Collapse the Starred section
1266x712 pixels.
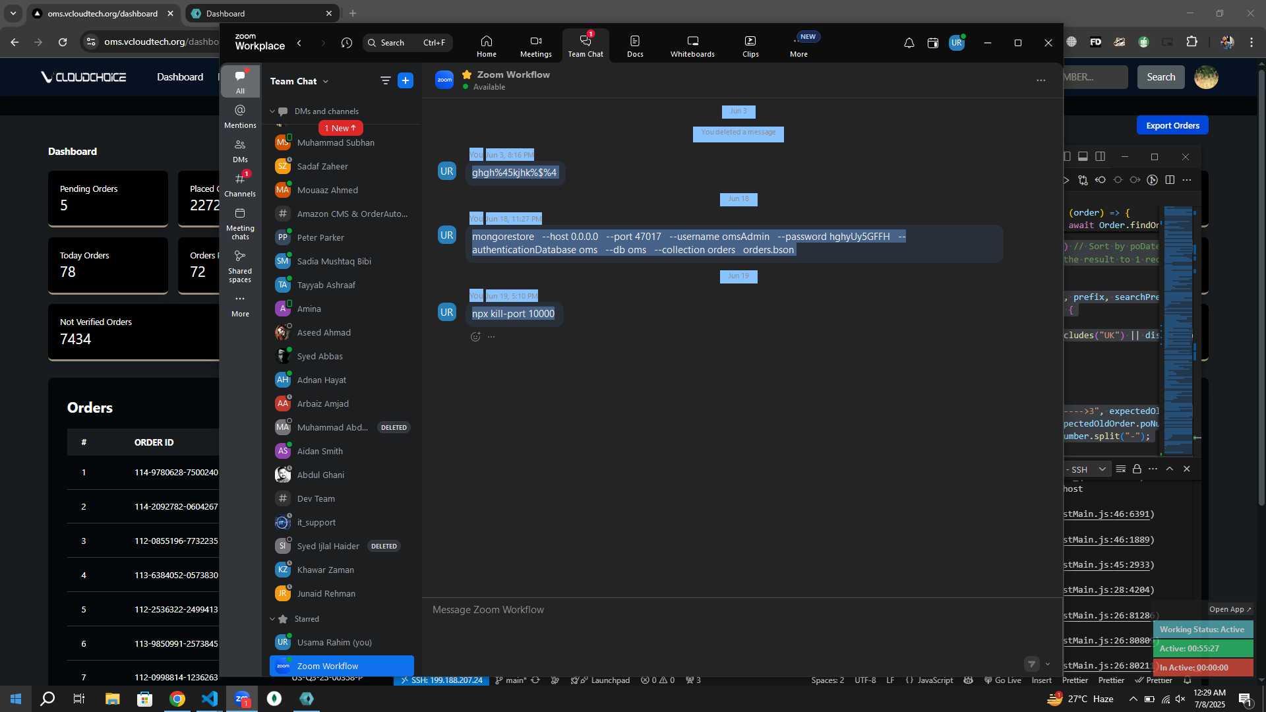coord(272,619)
